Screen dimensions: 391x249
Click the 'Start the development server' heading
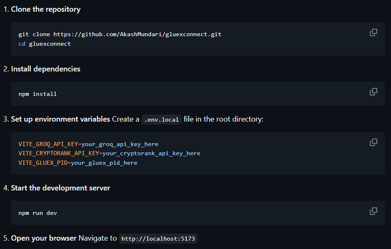[61, 188]
